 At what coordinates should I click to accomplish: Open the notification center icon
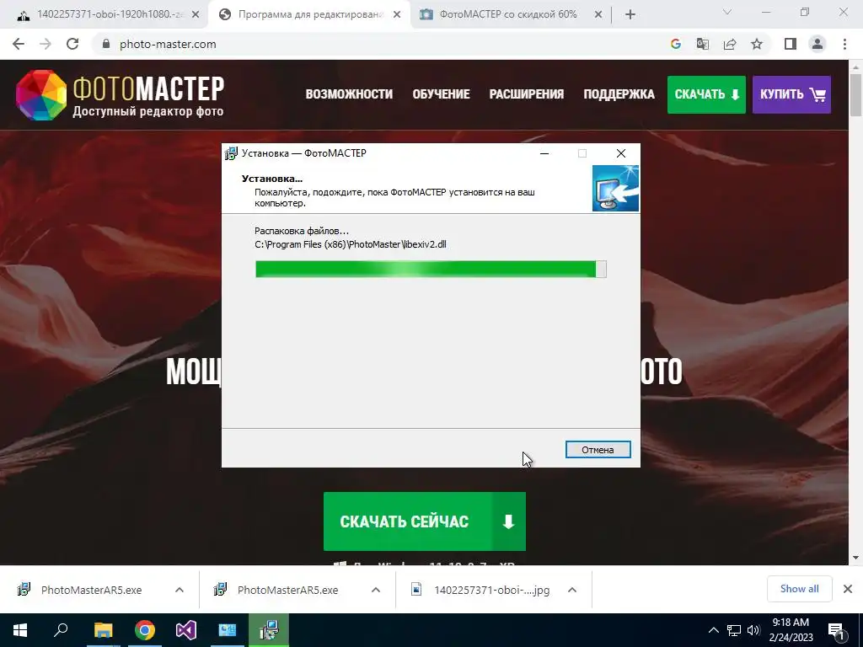tap(837, 630)
